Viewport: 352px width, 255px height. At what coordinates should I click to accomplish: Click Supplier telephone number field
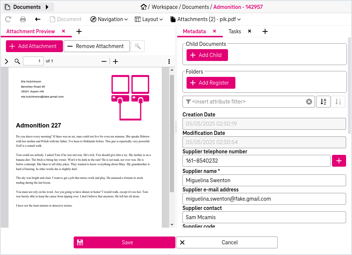point(257,161)
